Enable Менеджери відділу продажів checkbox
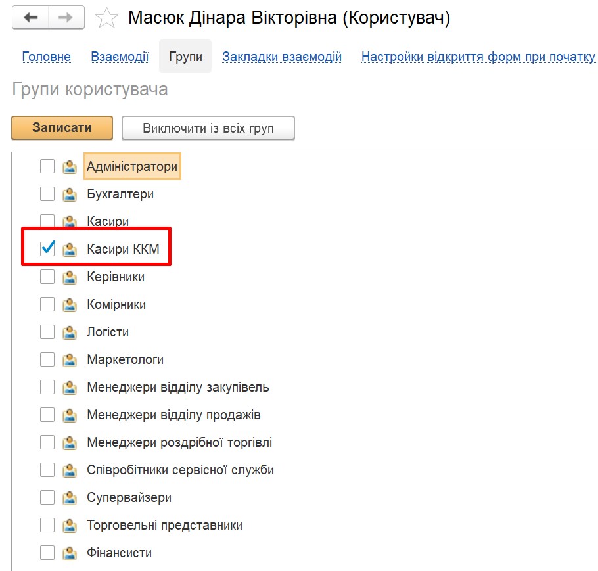 tap(47, 414)
